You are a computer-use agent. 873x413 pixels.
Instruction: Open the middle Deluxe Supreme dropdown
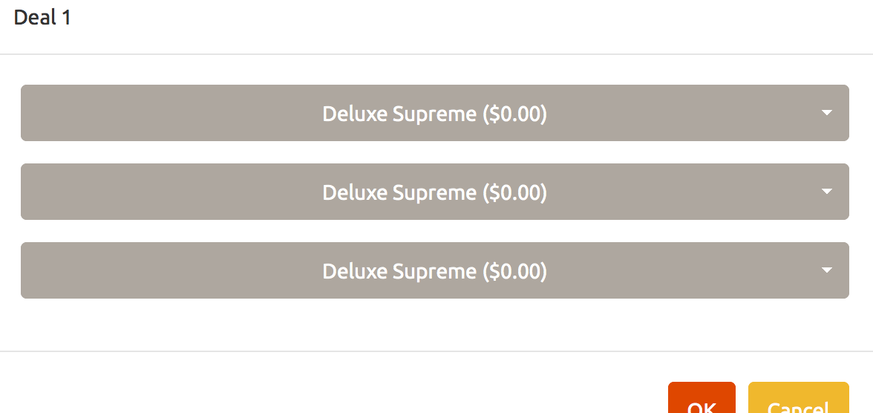(434, 192)
